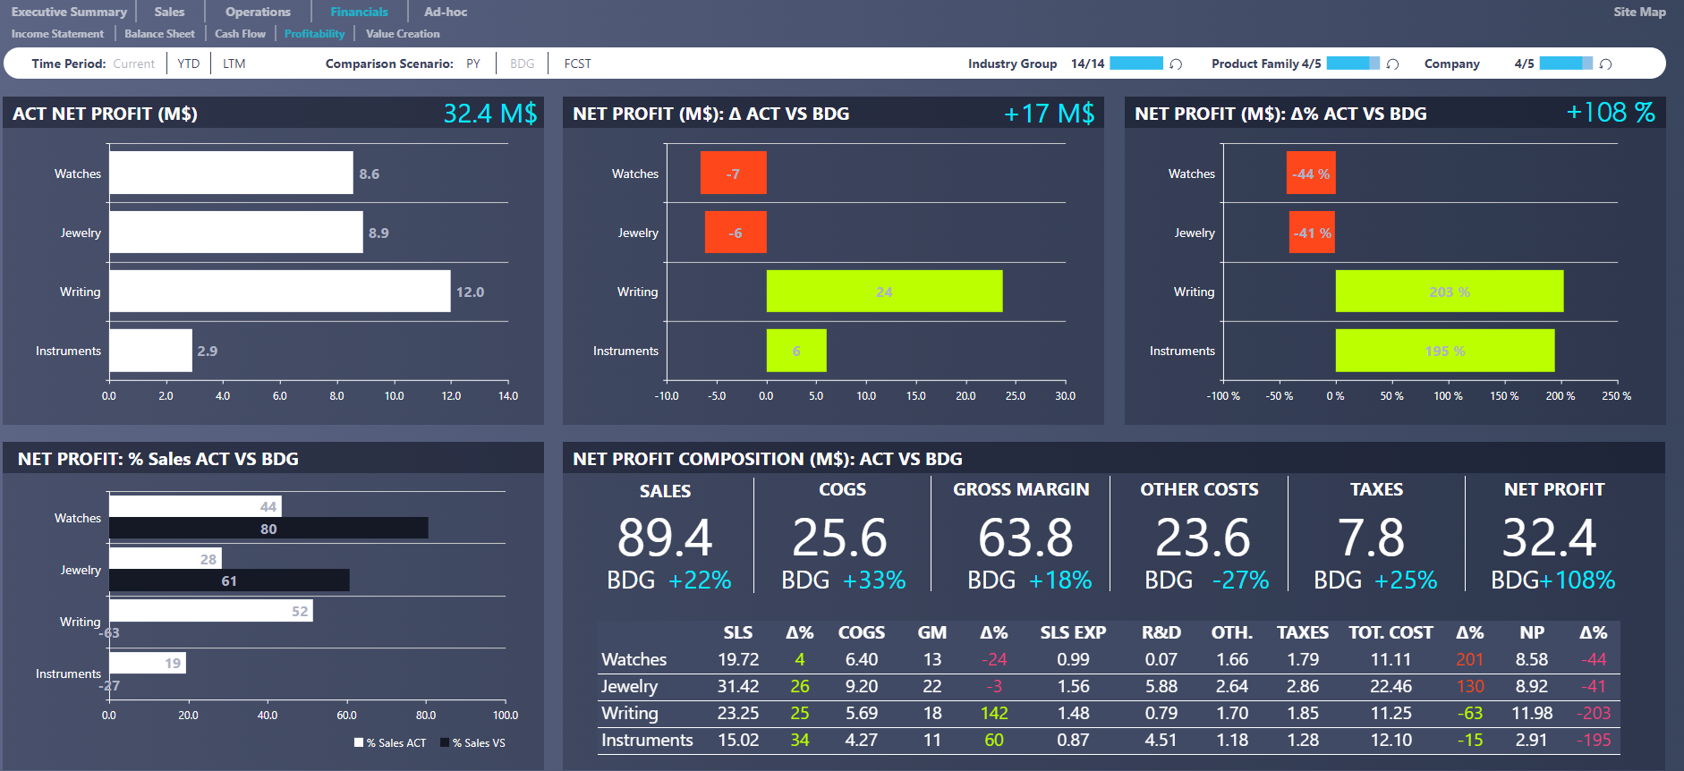Click the Writing 203 % bar

tap(1450, 291)
